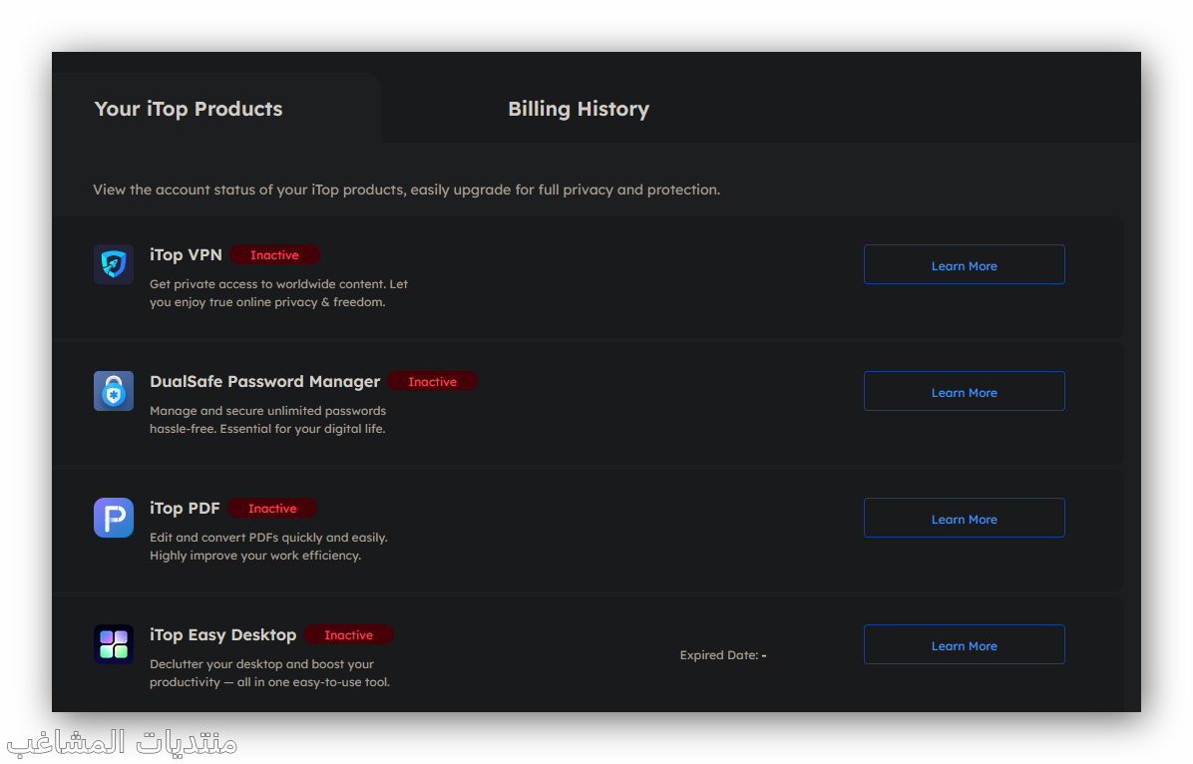This screenshot has height=764, width=1193.
Task: Click the Expired Date label
Action: pos(723,655)
